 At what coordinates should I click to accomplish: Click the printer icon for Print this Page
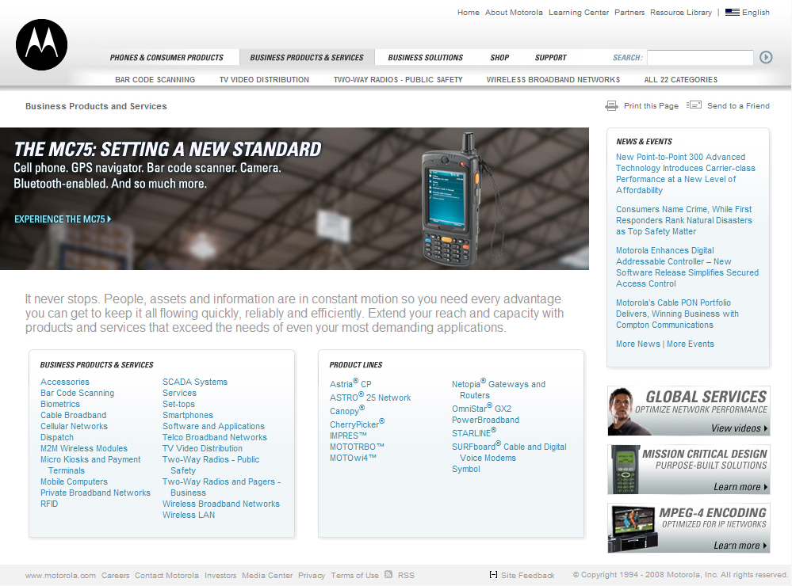[611, 105]
